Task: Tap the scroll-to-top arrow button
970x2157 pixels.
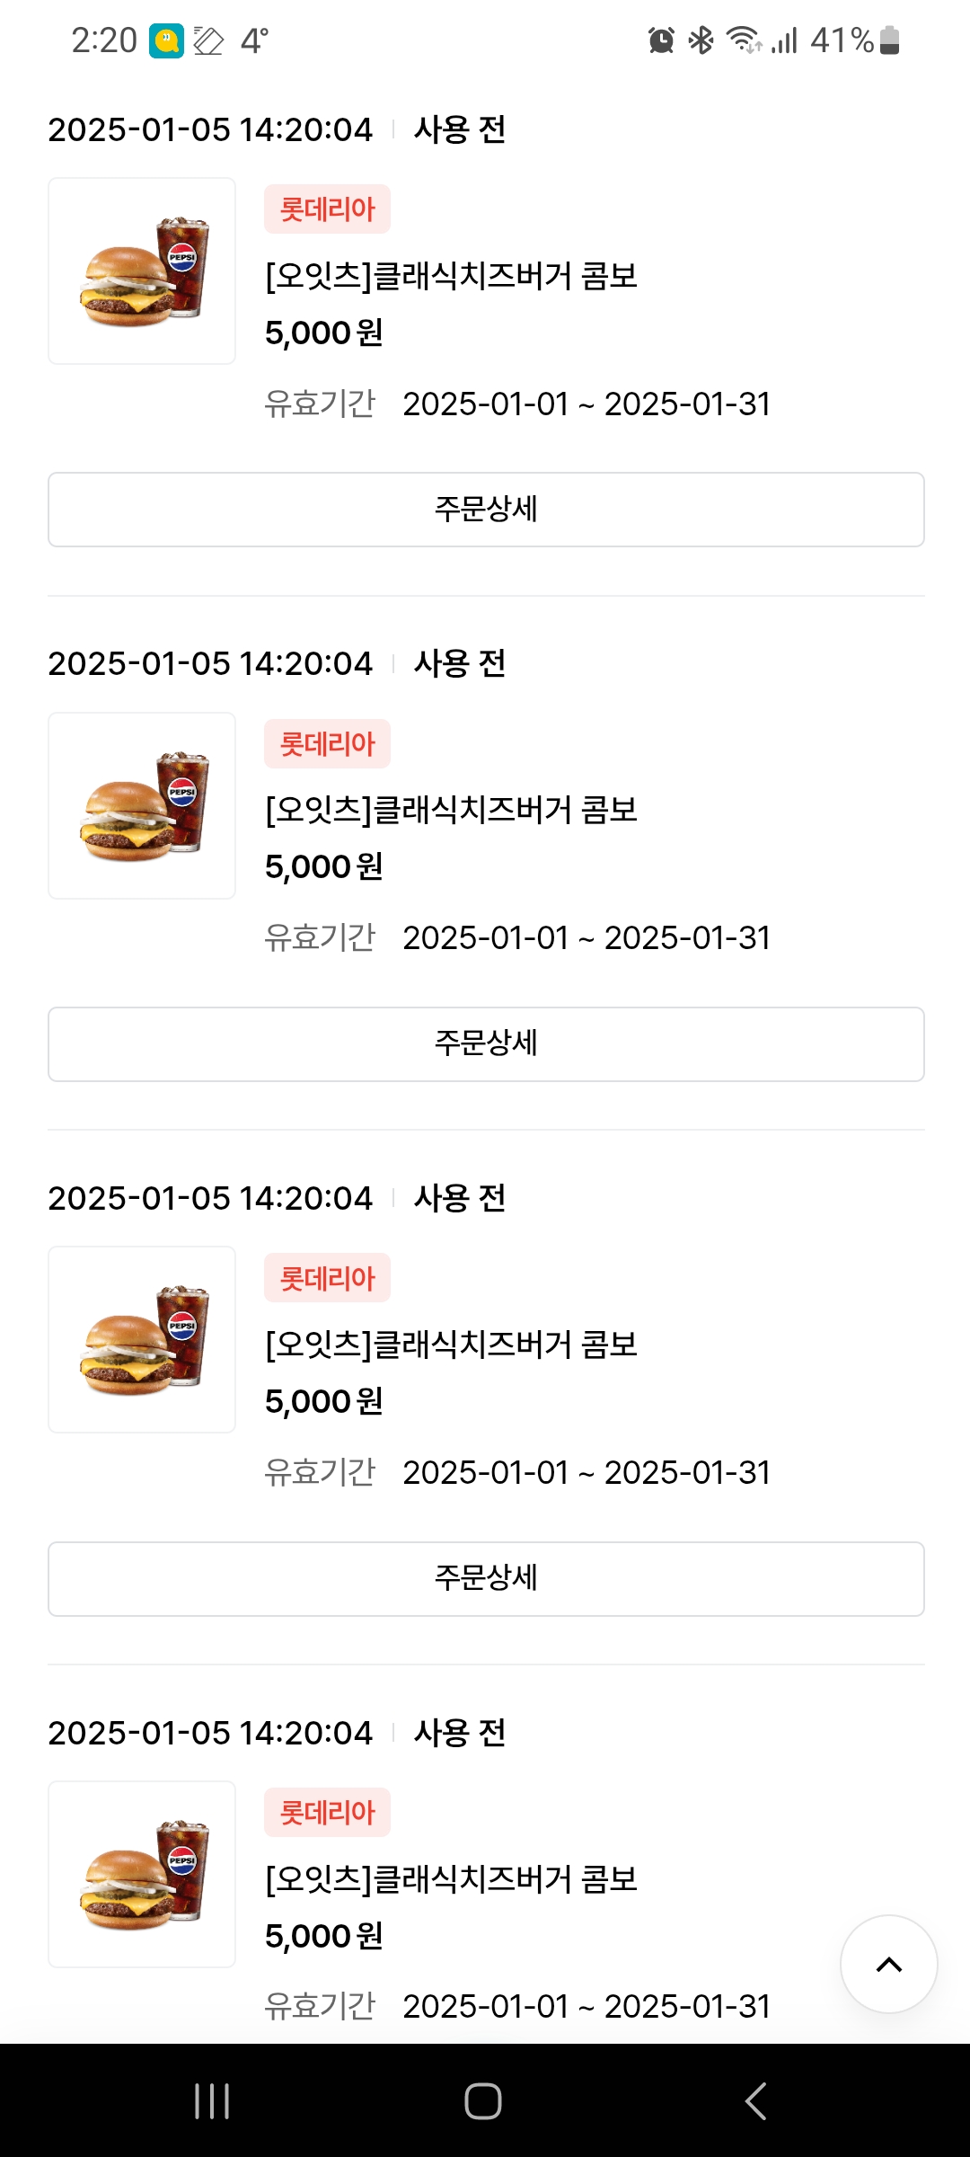Action: pos(888,1965)
